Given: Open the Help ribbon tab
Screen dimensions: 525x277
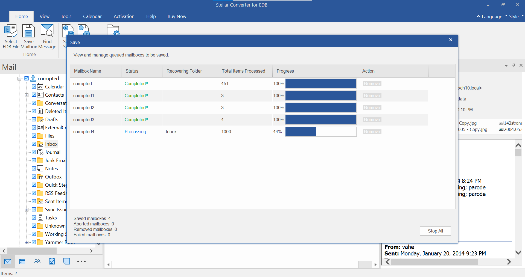Looking at the screenshot, I should click(151, 16).
